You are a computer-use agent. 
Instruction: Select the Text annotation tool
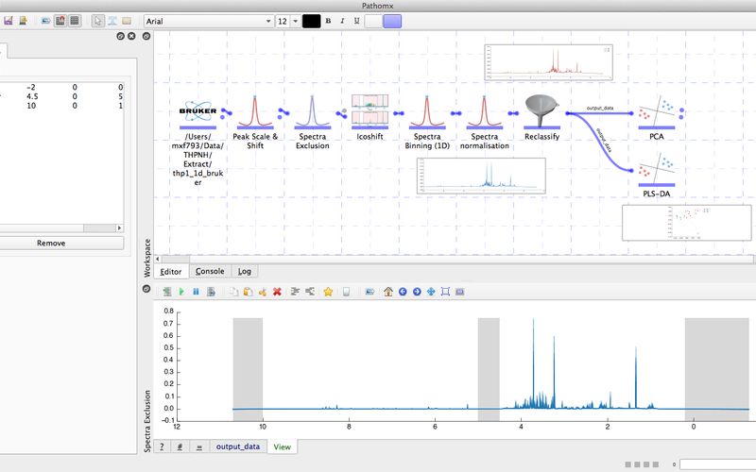click(x=112, y=21)
